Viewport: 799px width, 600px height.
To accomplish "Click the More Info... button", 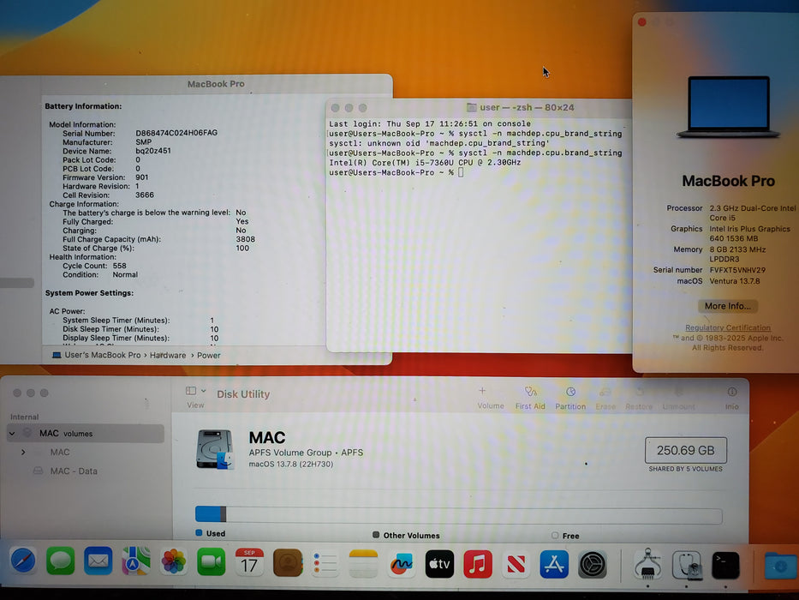I will point(727,306).
